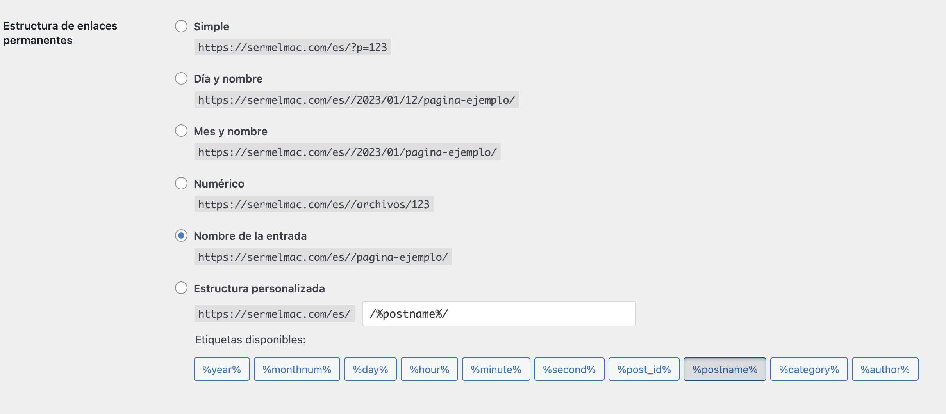Insert the %hour% tag
Viewport: 946px width, 414px height.
(429, 369)
